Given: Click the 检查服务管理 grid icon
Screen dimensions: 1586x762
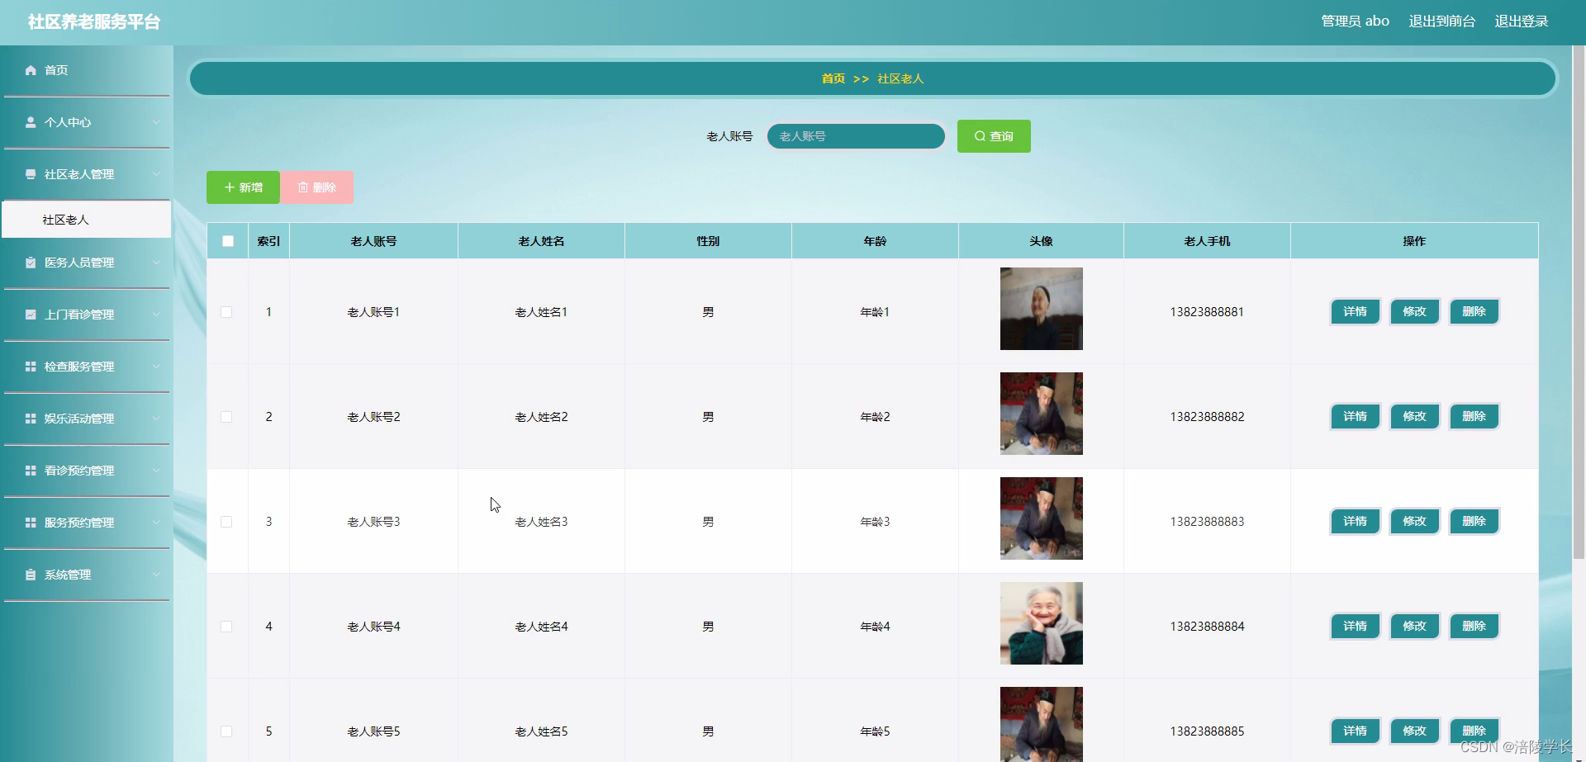Looking at the screenshot, I should [29, 367].
